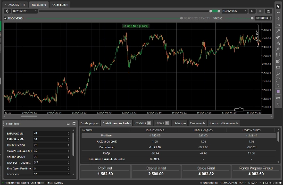The width and height of the screenshot is (283, 185).
Task: Select the trend line arrow tool
Action: click(x=278, y=31)
